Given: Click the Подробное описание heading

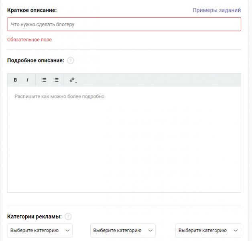Looking at the screenshot, I should 36,61.
